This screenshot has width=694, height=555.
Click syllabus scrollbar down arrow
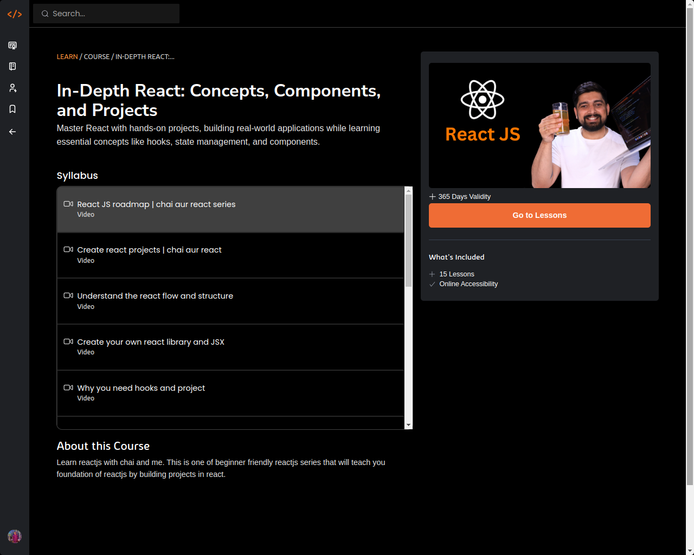[409, 425]
